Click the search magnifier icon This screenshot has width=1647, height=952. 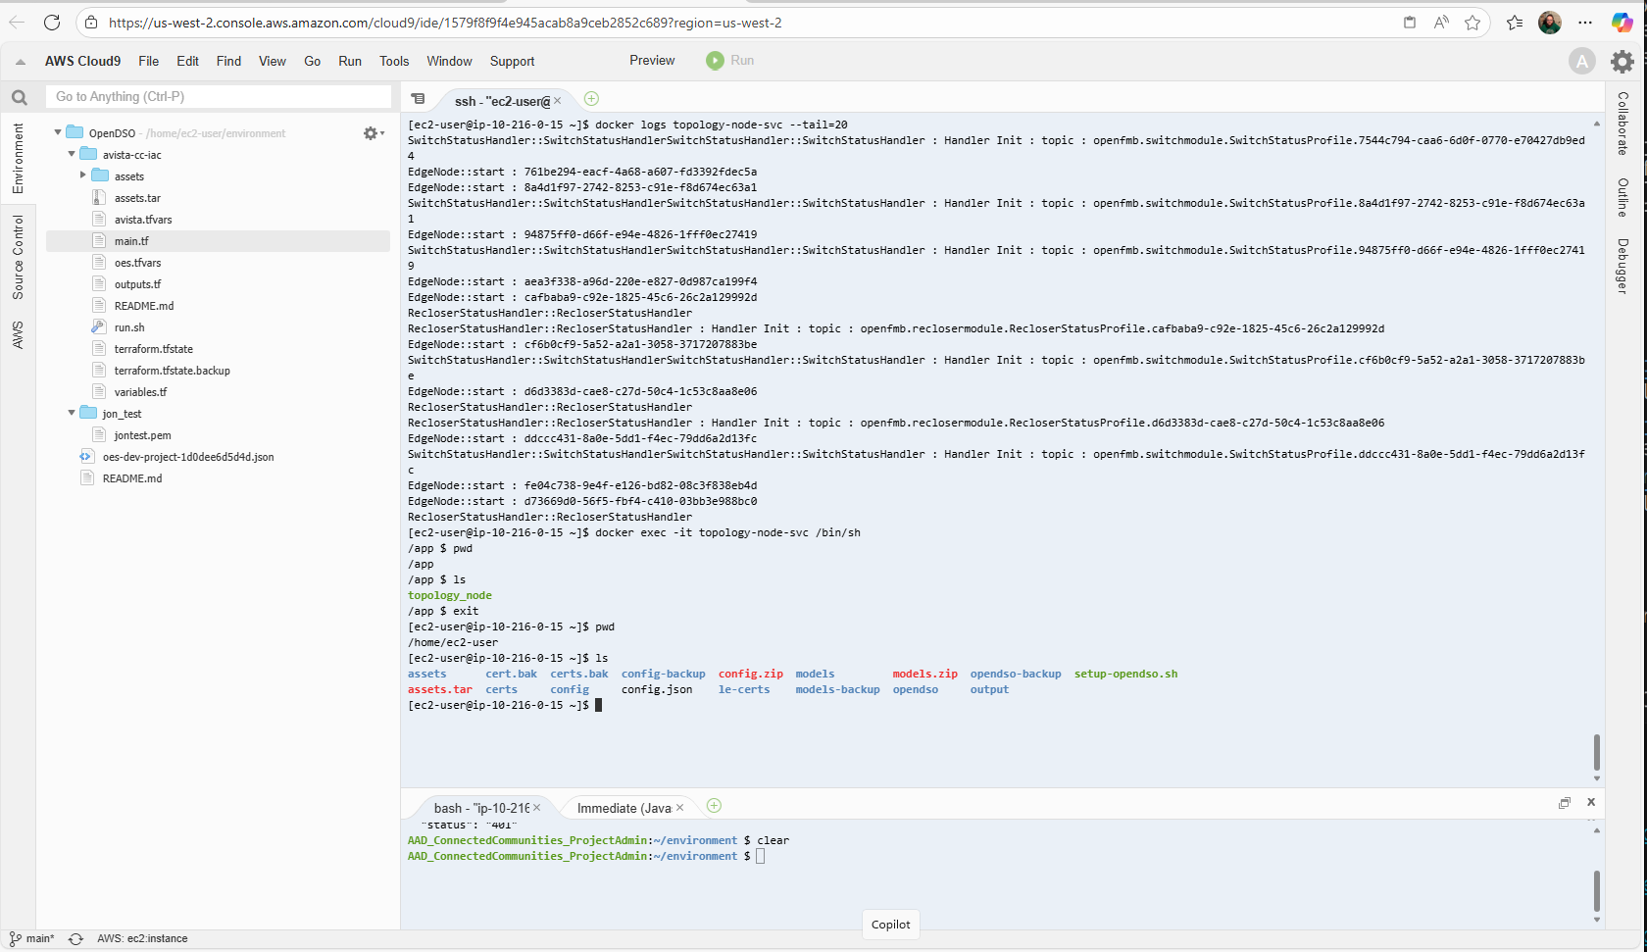click(19, 97)
